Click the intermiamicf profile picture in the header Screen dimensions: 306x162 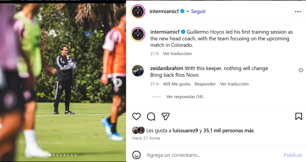(x=138, y=11)
